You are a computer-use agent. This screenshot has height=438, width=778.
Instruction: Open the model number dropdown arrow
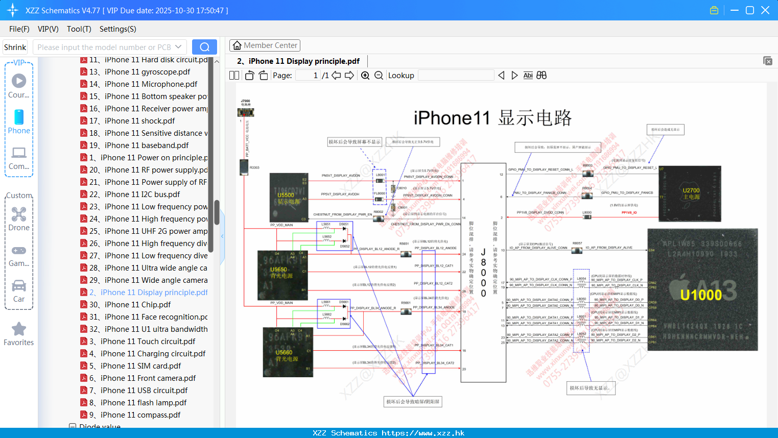178,47
